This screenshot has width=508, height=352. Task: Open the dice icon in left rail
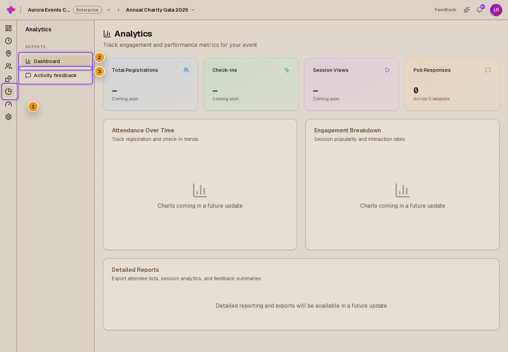coord(8,79)
